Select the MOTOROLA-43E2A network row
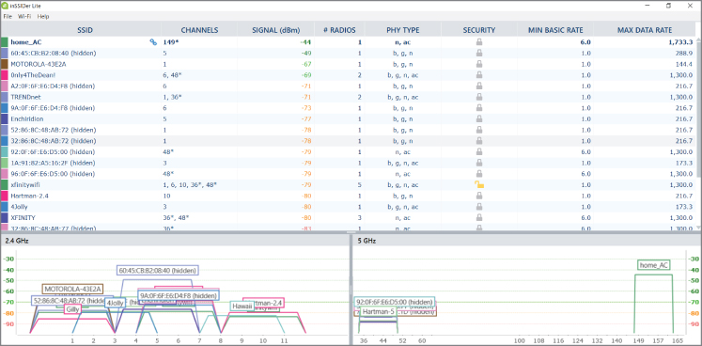The width and height of the screenshot is (702, 346). point(348,64)
